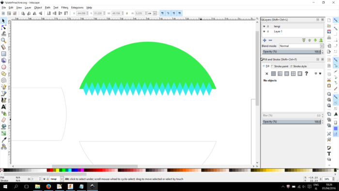
Task: Open current layer dropdown in status bar
Action: point(62,179)
